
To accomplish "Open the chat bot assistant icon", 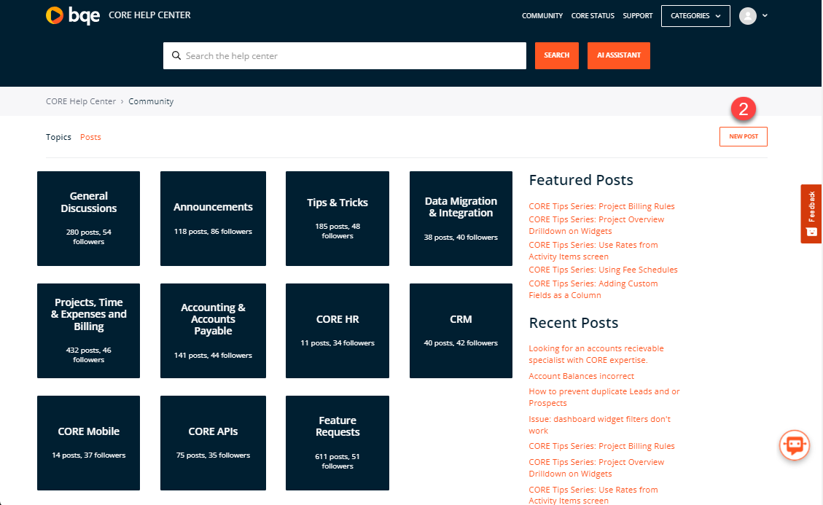I will pyautogui.click(x=794, y=445).
